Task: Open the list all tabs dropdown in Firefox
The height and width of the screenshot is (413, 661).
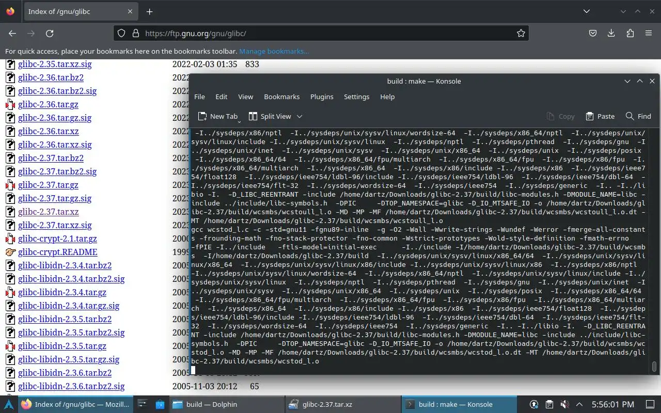Action: click(587, 11)
